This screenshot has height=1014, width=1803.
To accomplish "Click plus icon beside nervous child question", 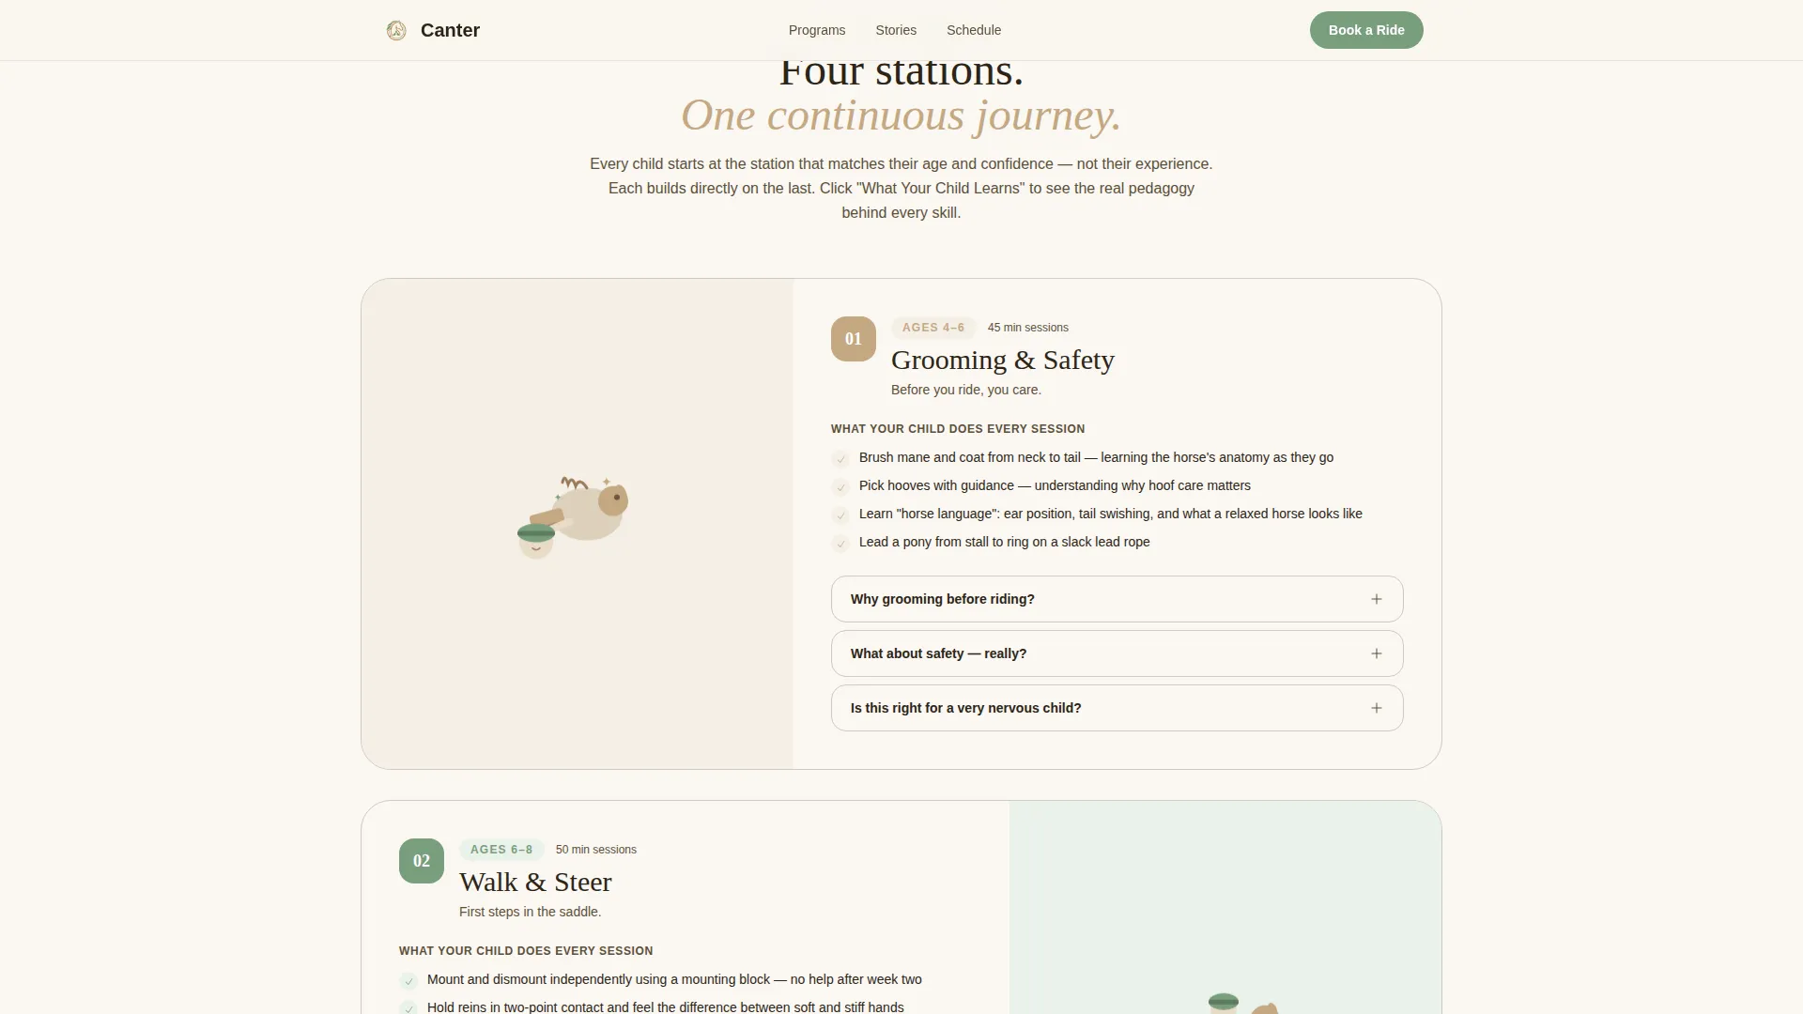I will point(1377,708).
